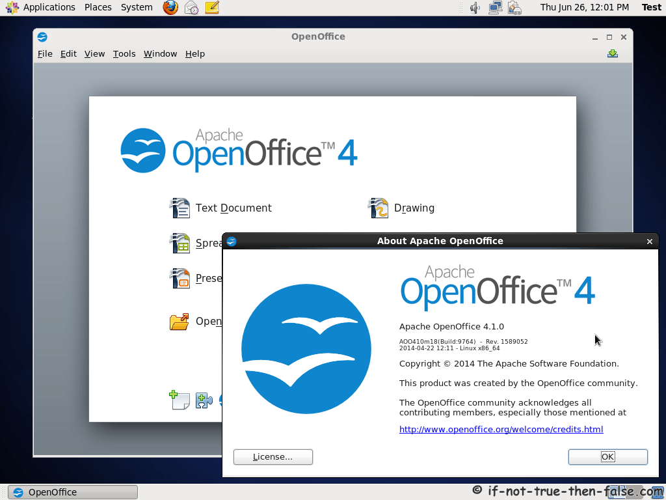This screenshot has width=666, height=500.
Task: Click the volume speaker icon
Action: pyautogui.click(x=475, y=8)
